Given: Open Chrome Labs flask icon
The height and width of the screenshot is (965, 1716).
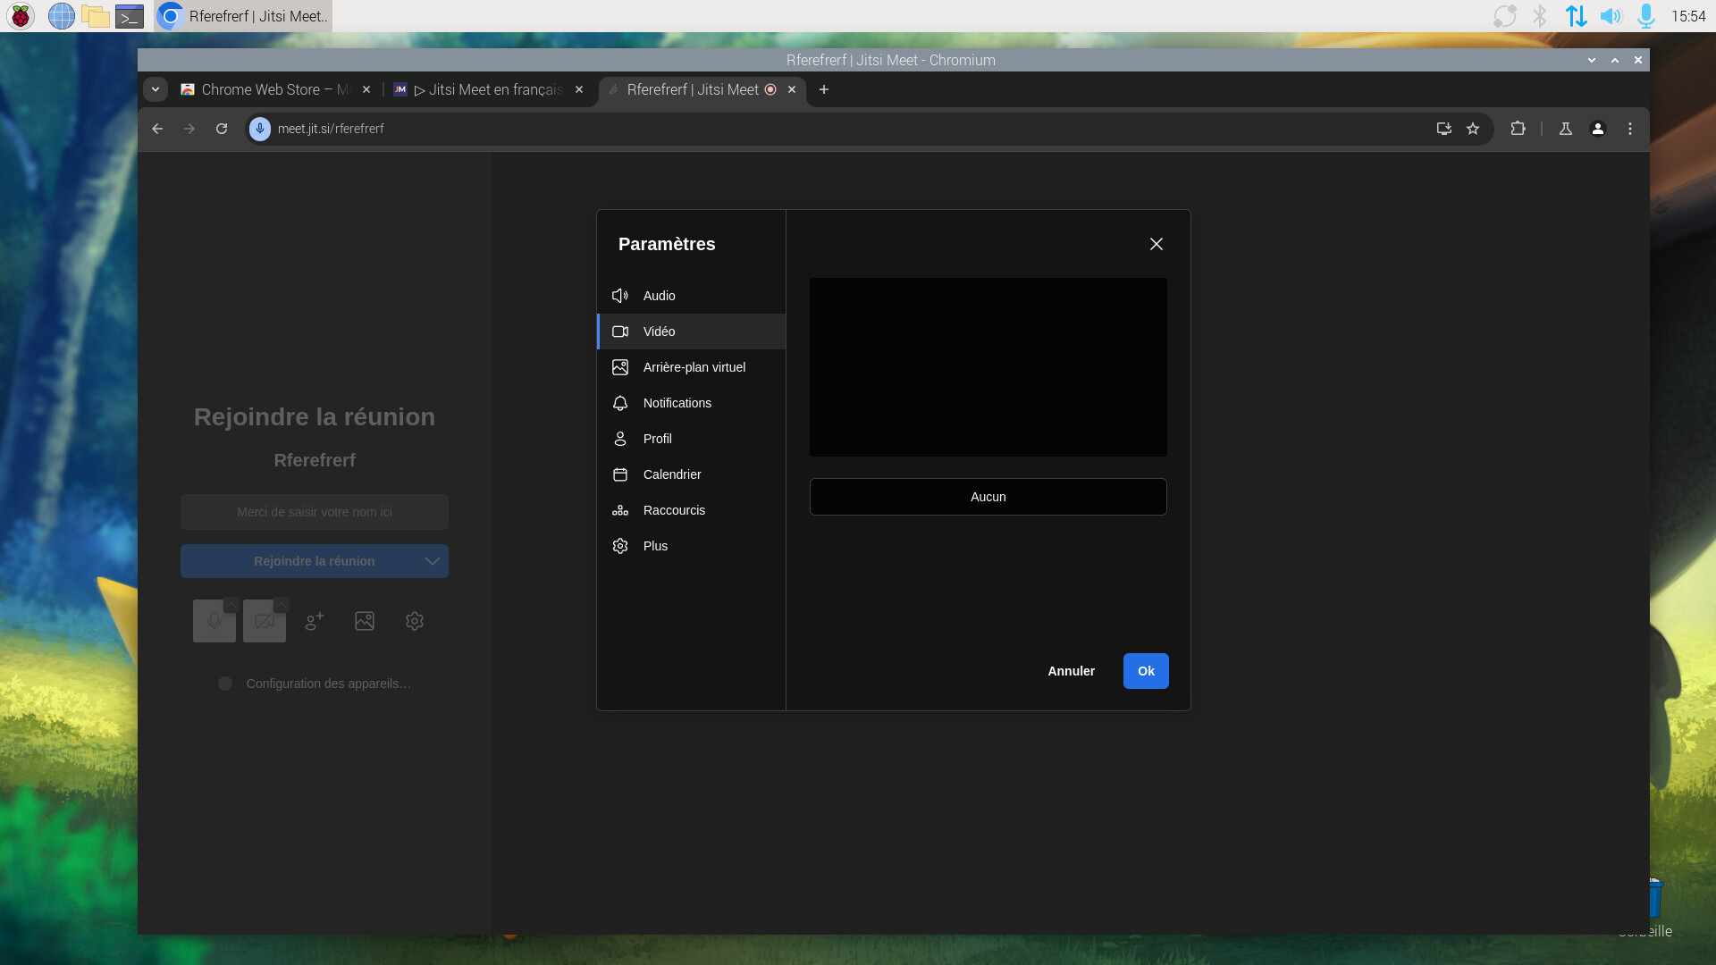Looking at the screenshot, I should point(1566,129).
